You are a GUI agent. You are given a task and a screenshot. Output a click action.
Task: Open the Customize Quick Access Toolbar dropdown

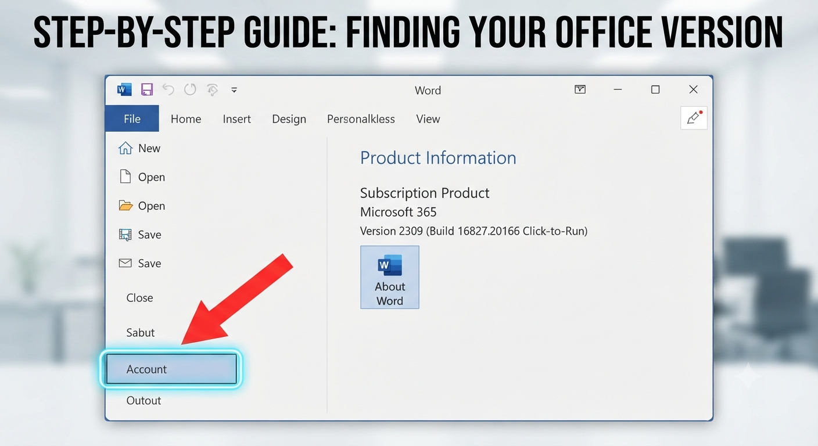tap(234, 90)
